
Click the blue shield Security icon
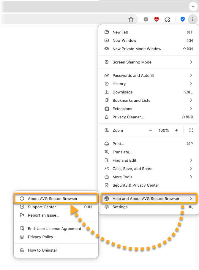(x=183, y=19)
